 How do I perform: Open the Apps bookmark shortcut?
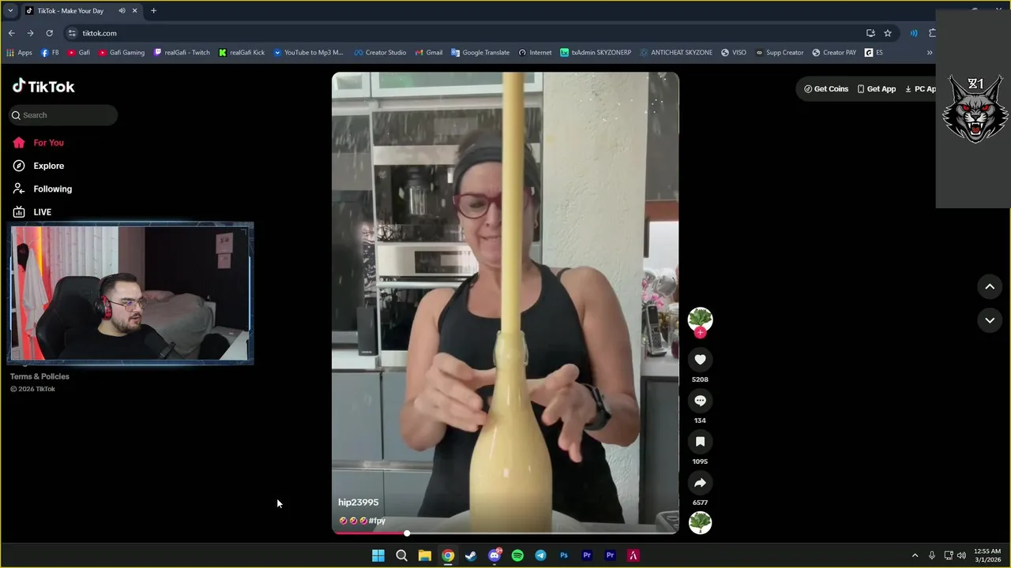coord(19,53)
